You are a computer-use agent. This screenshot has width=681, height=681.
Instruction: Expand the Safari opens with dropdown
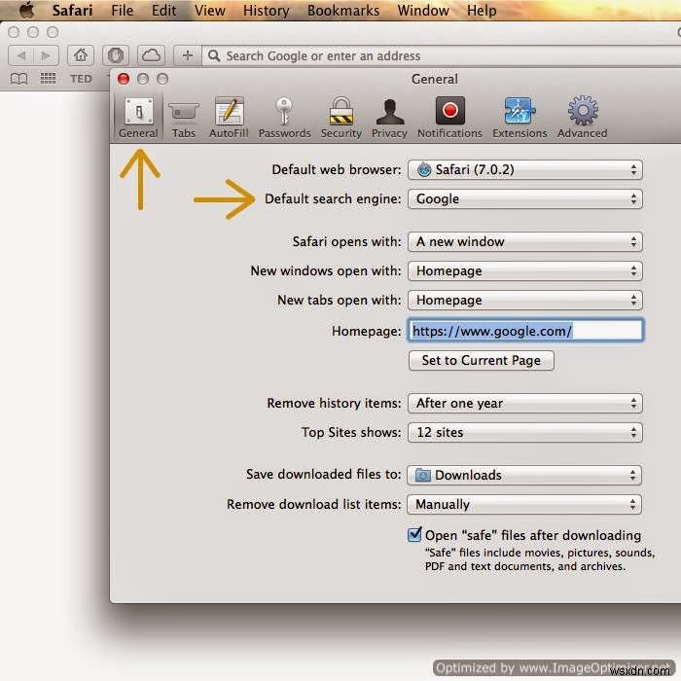click(x=525, y=241)
